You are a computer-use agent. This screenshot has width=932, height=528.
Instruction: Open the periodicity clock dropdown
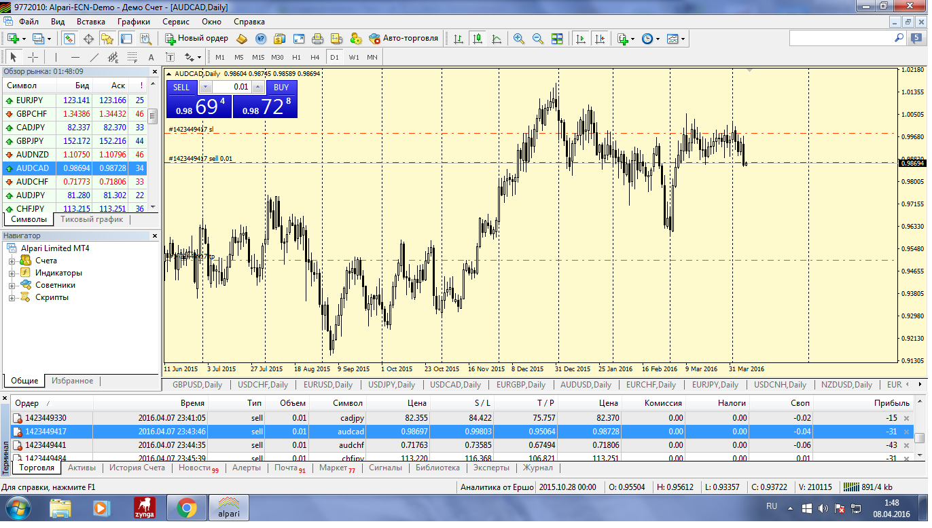[650, 39]
